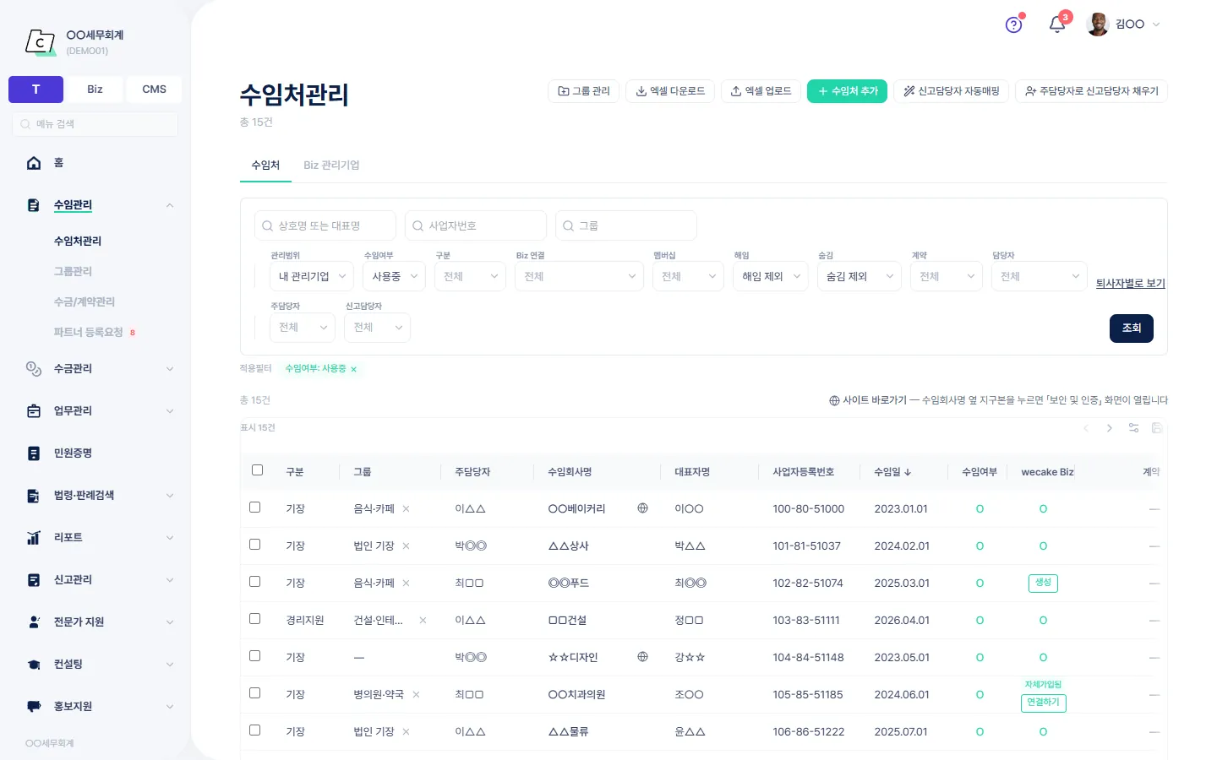Go to next table page arrow

click(x=1110, y=428)
